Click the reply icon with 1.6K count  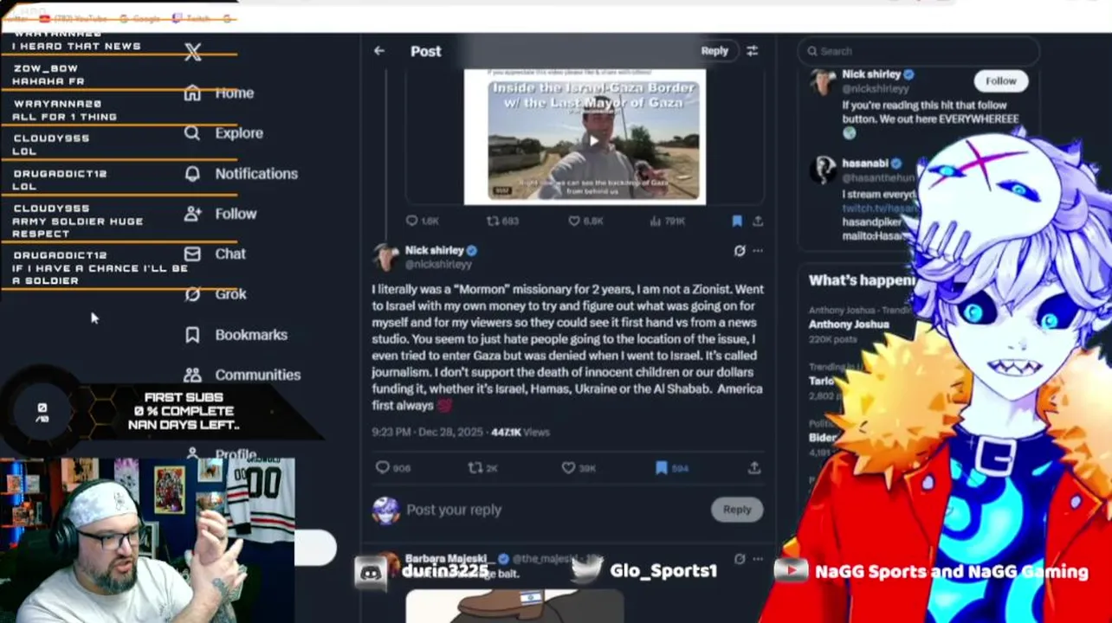tap(412, 222)
